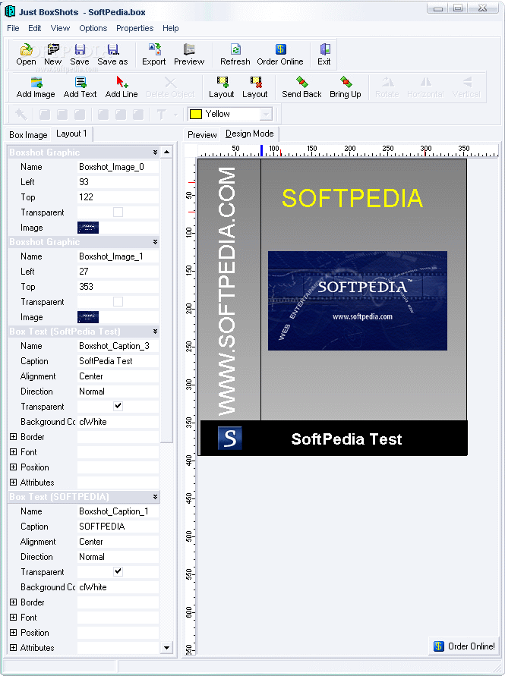Expand Position under Boxshot_Caption_3
Screen dimensions: 505x676
[x=14, y=467]
